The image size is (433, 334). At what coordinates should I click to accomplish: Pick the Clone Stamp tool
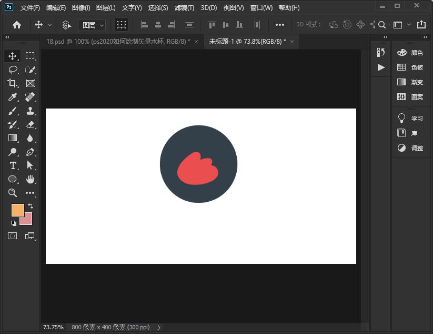[x=30, y=111]
